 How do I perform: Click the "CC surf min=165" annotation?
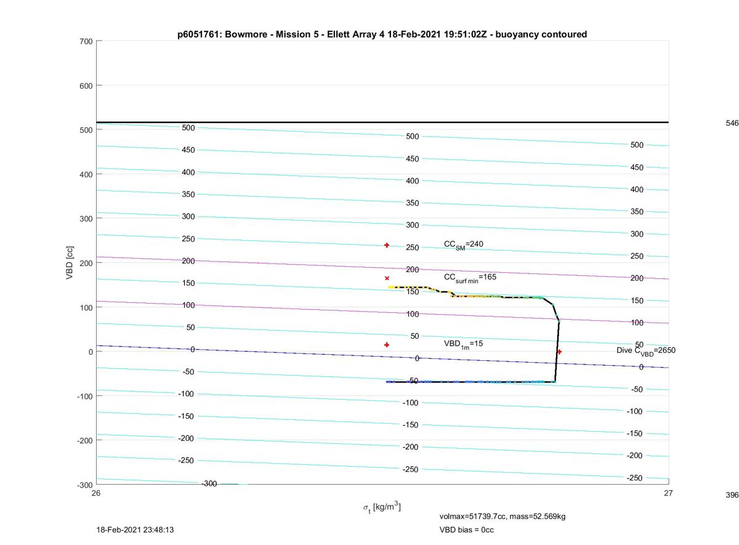tap(470, 278)
